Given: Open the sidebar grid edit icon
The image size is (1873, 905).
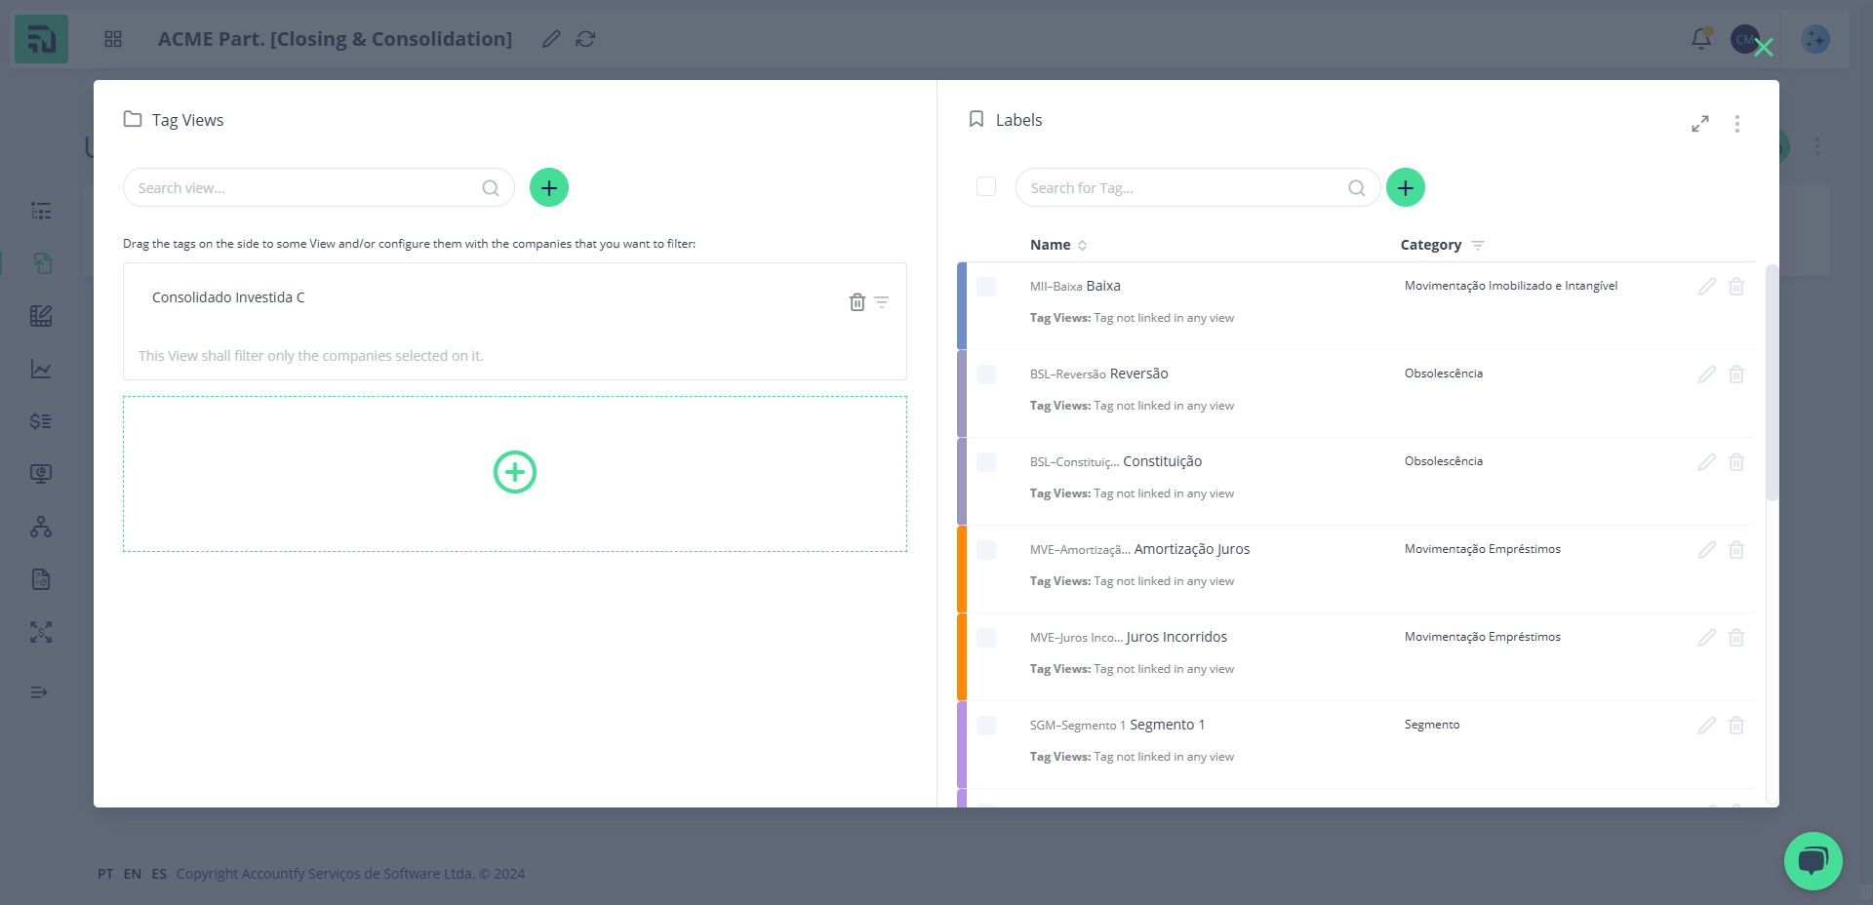Looking at the screenshot, I should [41, 316].
